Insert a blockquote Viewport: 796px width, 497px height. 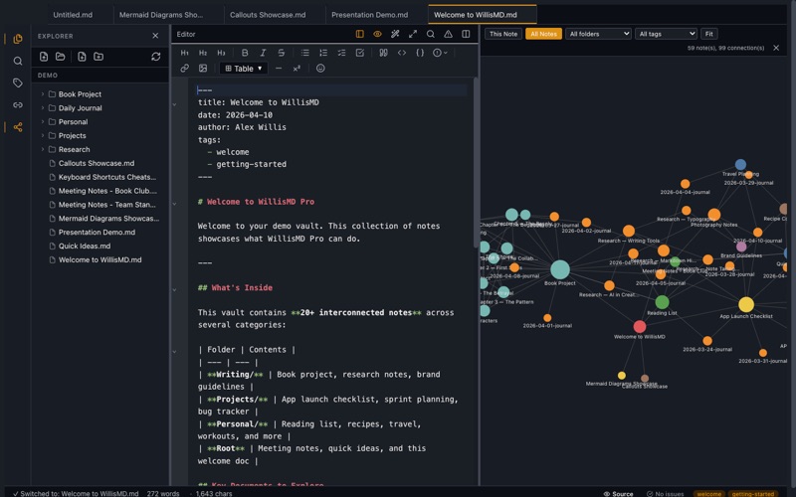pos(383,53)
